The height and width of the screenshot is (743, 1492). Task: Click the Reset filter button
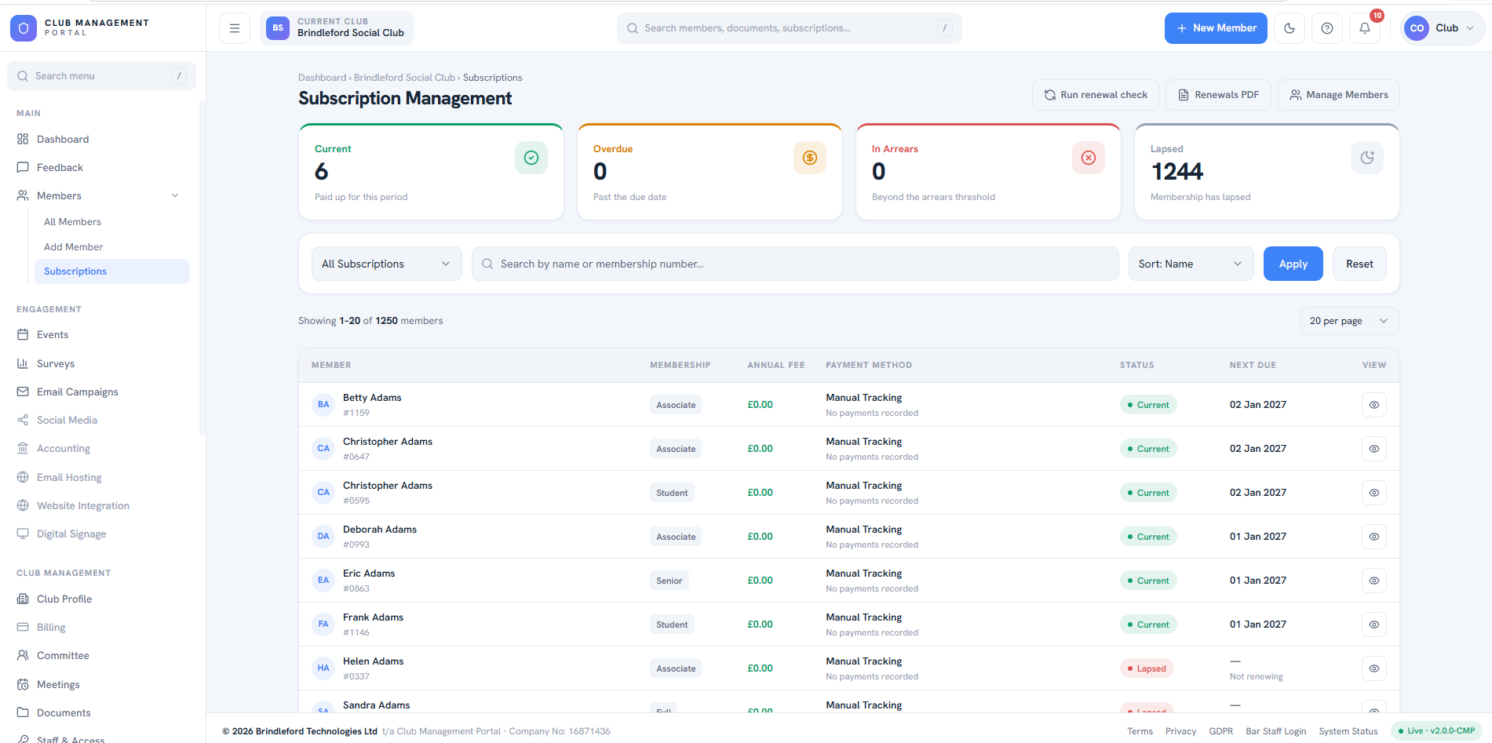pyautogui.click(x=1359, y=264)
